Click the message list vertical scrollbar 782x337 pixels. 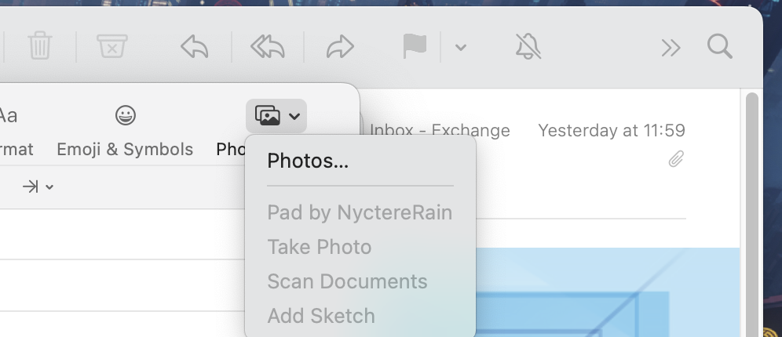751,212
